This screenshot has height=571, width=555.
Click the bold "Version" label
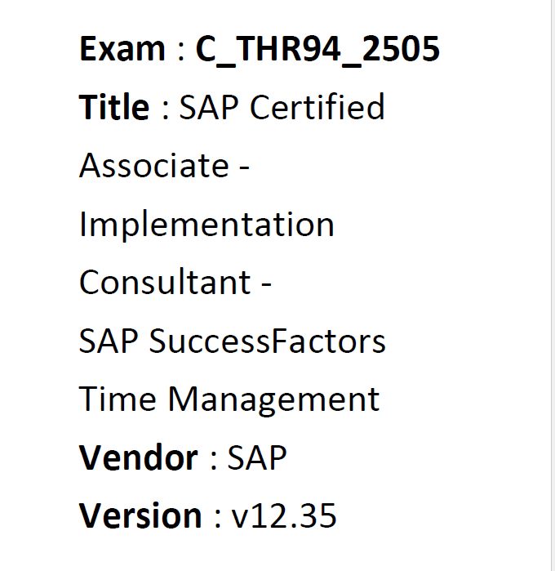(140, 515)
